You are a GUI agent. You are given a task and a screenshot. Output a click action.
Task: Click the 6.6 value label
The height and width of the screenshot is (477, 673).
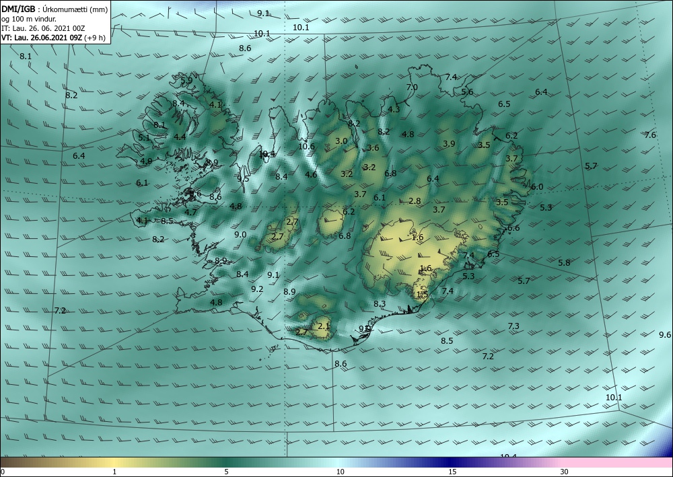[x=513, y=228]
